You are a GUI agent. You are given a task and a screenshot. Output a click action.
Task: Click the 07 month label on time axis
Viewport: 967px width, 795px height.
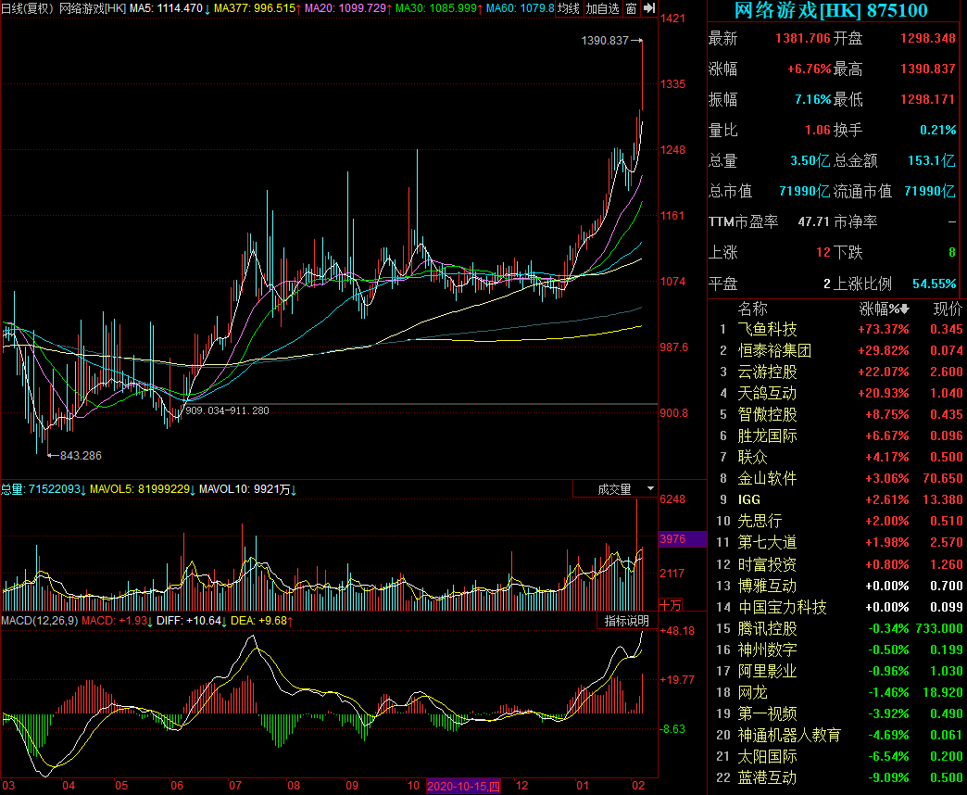tap(235, 786)
